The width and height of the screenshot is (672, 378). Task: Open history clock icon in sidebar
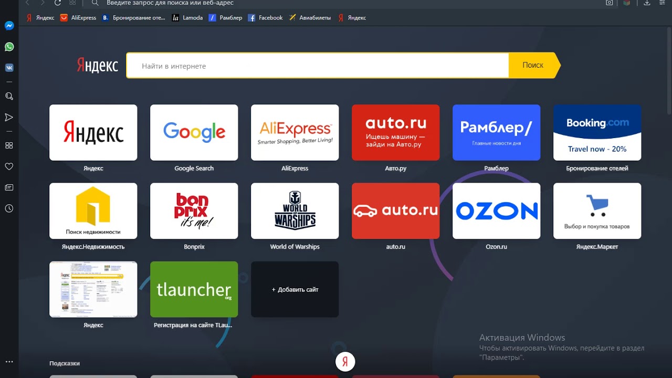[x=9, y=208]
